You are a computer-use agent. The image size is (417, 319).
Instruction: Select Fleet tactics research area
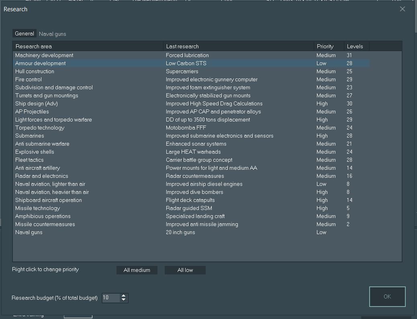191,160
